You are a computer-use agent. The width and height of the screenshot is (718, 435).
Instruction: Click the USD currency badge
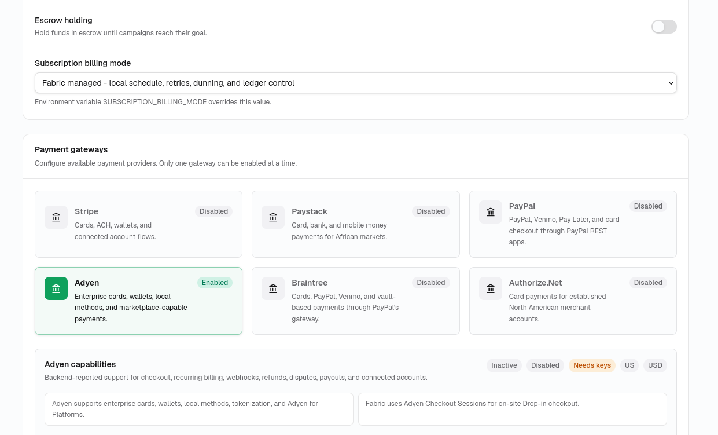coord(655,365)
